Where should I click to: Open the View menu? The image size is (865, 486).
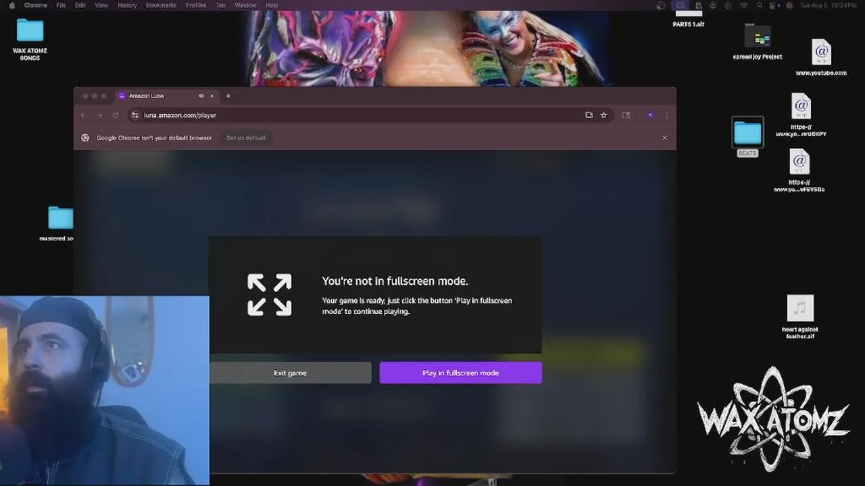101,5
